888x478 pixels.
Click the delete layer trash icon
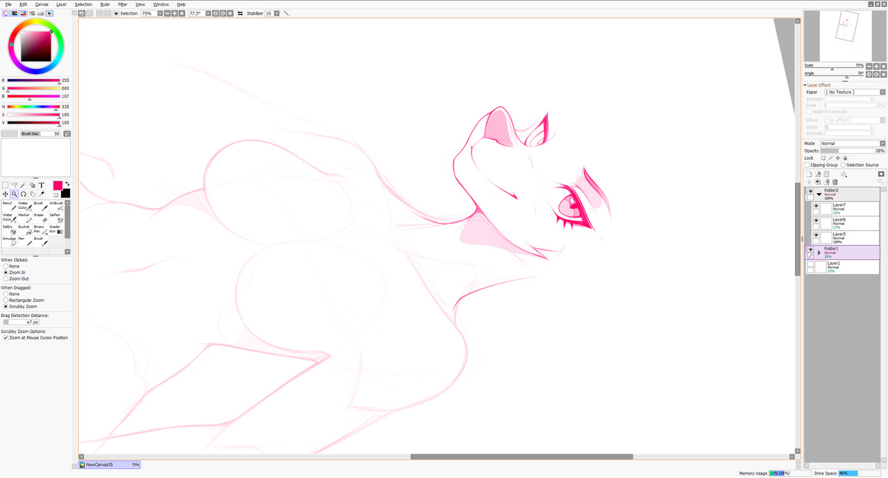click(835, 182)
